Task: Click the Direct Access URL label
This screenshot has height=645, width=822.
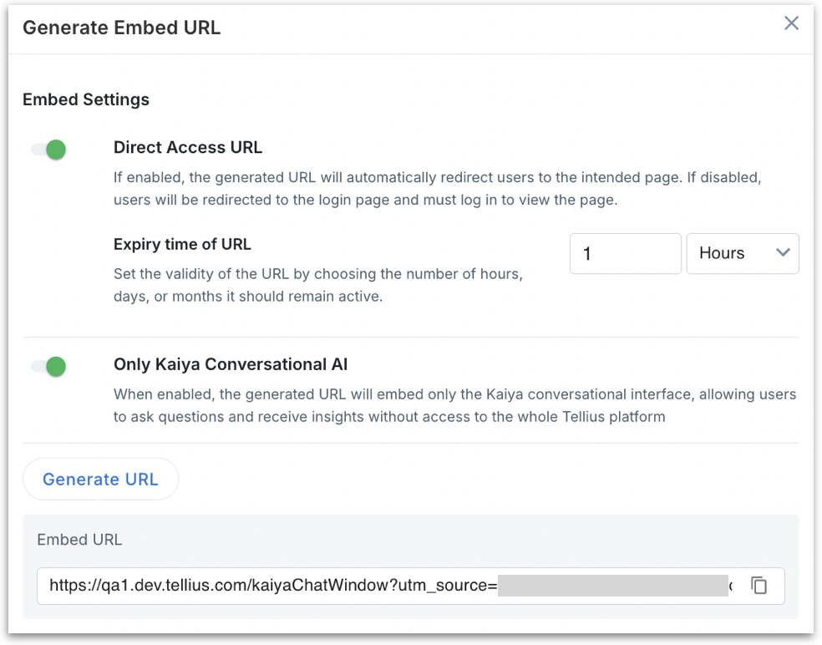Action: (188, 148)
